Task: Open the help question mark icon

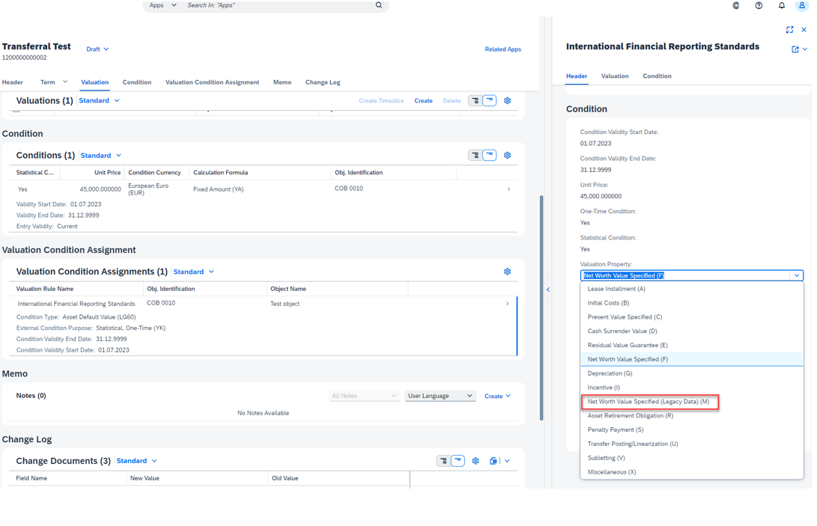Action: pyautogui.click(x=759, y=5)
